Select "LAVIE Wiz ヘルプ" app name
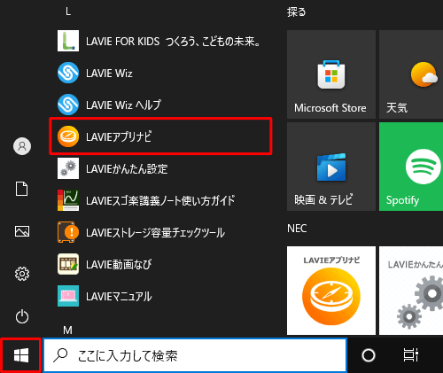443x373 pixels. point(123,105)
